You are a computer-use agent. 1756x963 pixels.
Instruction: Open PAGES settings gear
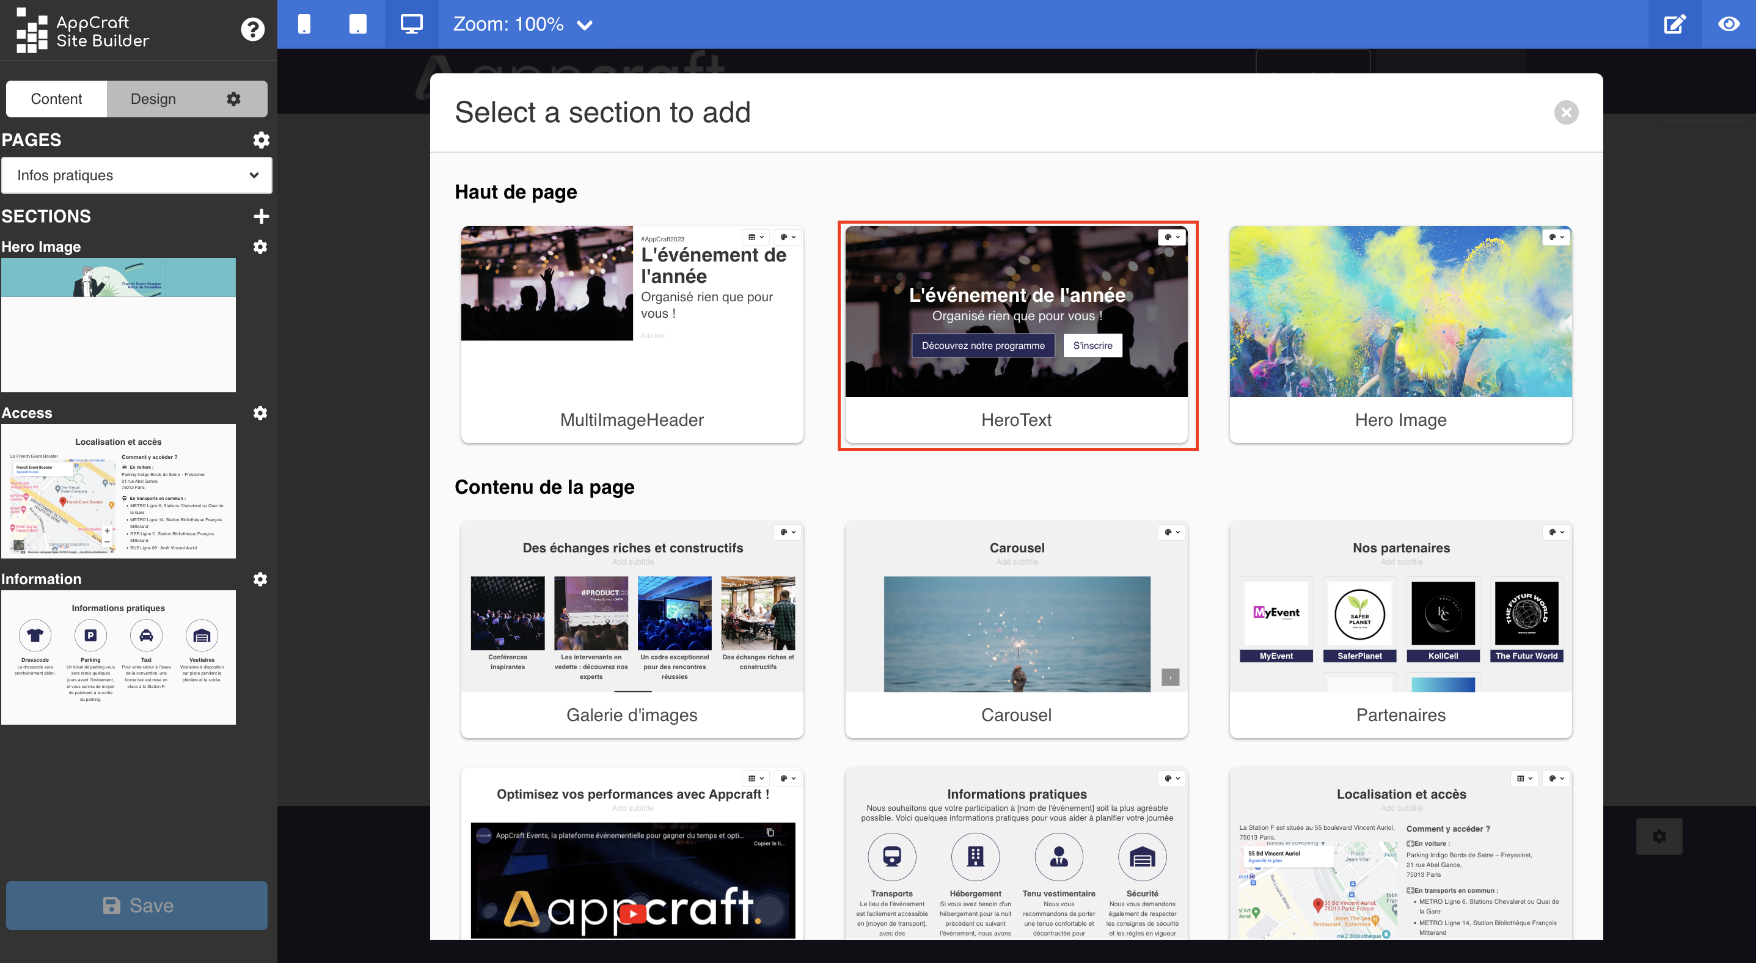click(x=260, y=140)
